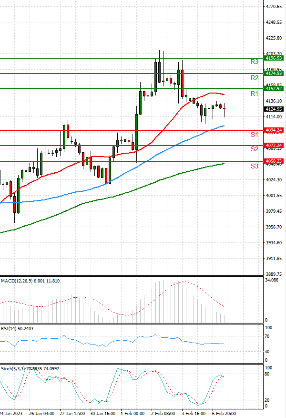This screenshot has height=418, width=286.
Task: Click the Stochastic scale level 20
Action: coord(267,400)
